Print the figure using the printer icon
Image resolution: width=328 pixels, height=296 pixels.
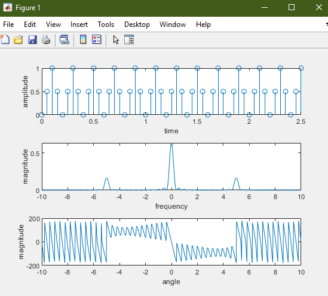pyautogui.click(x=46, y=39)
